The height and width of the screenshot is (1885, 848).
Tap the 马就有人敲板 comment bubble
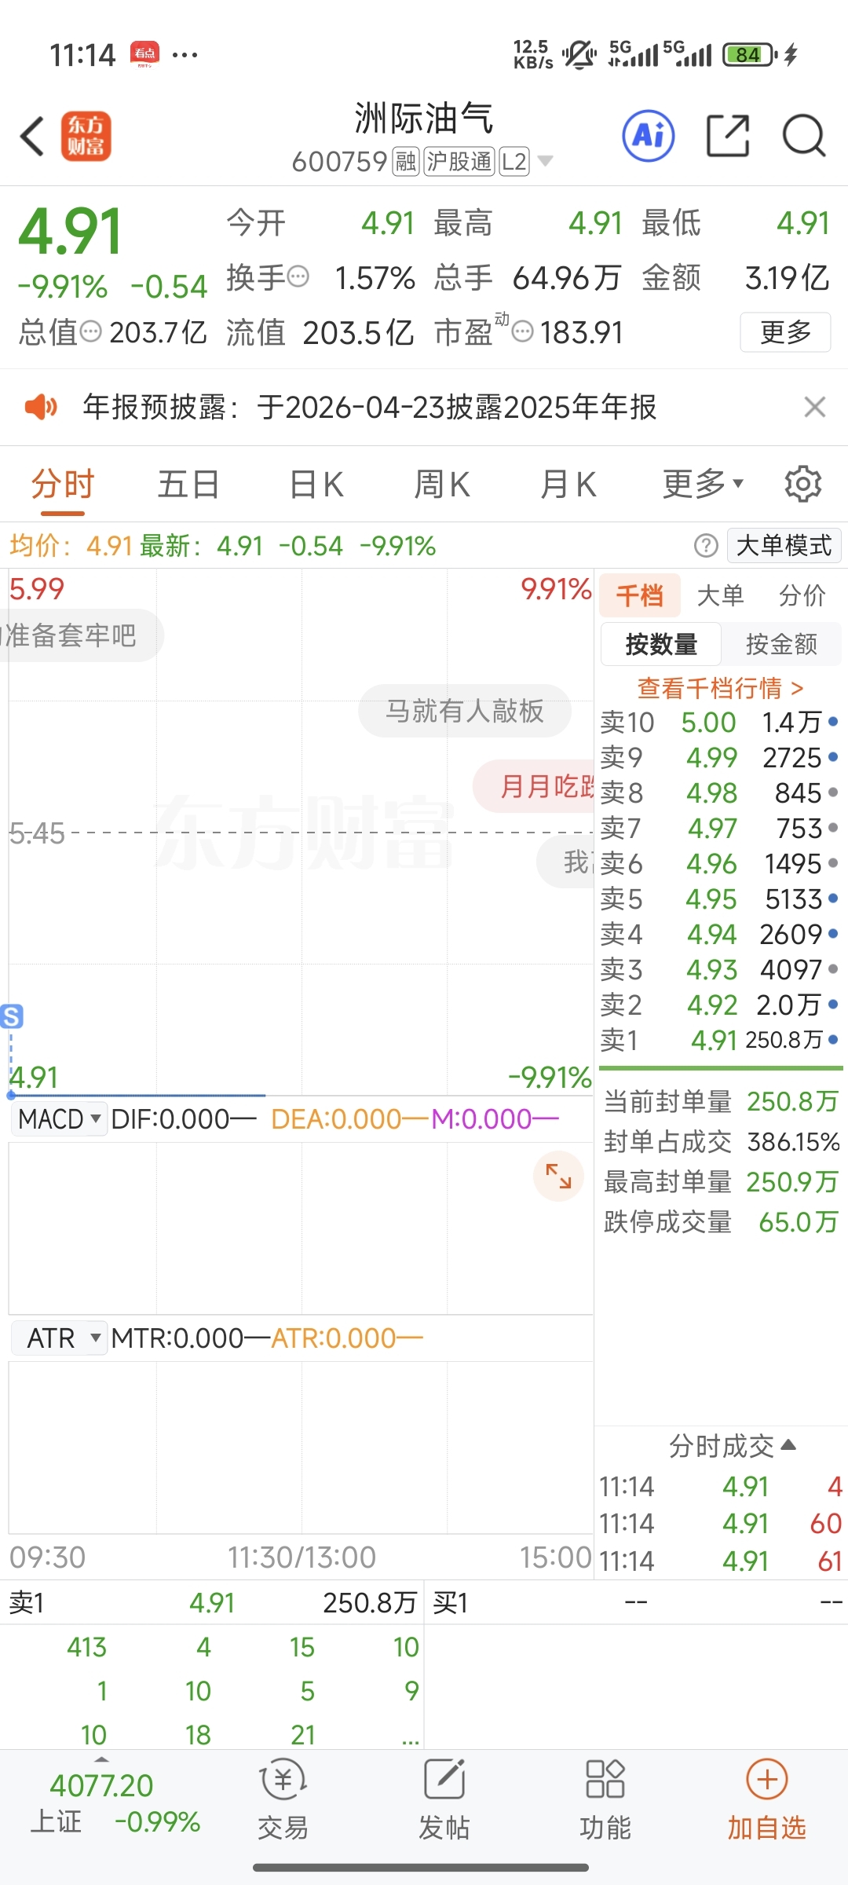pos(464,711)
